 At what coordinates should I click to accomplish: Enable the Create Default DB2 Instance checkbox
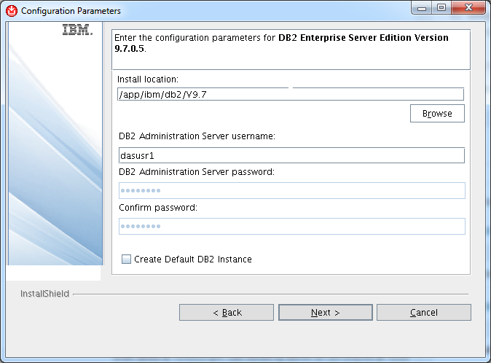pos(126,259)
